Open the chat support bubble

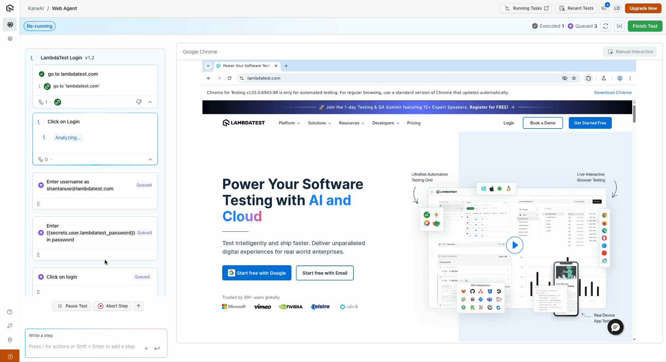coord(615,327)
